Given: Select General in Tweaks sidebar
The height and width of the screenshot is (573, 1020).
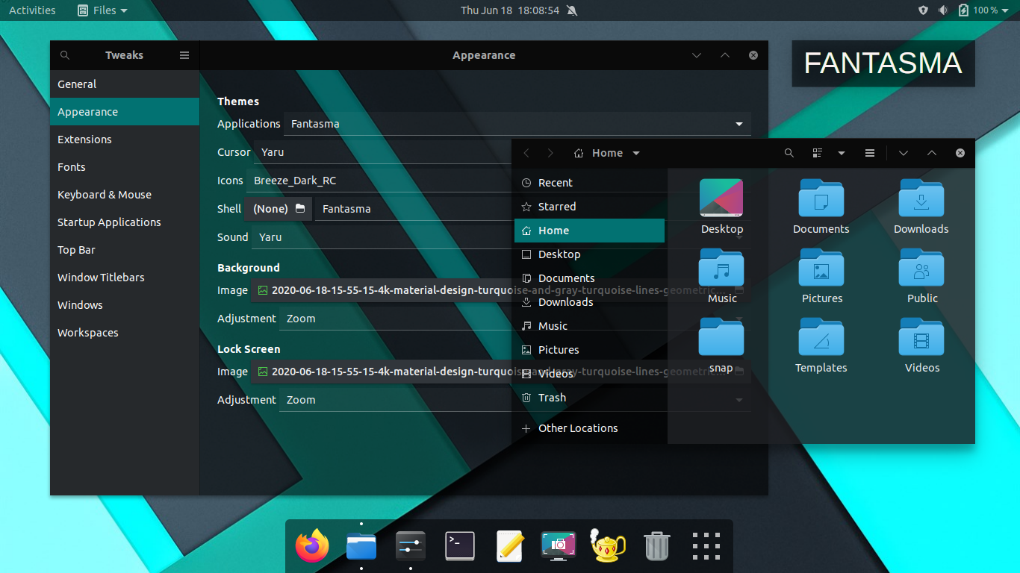Looking at the screenshot, I should tap(125, 84).
